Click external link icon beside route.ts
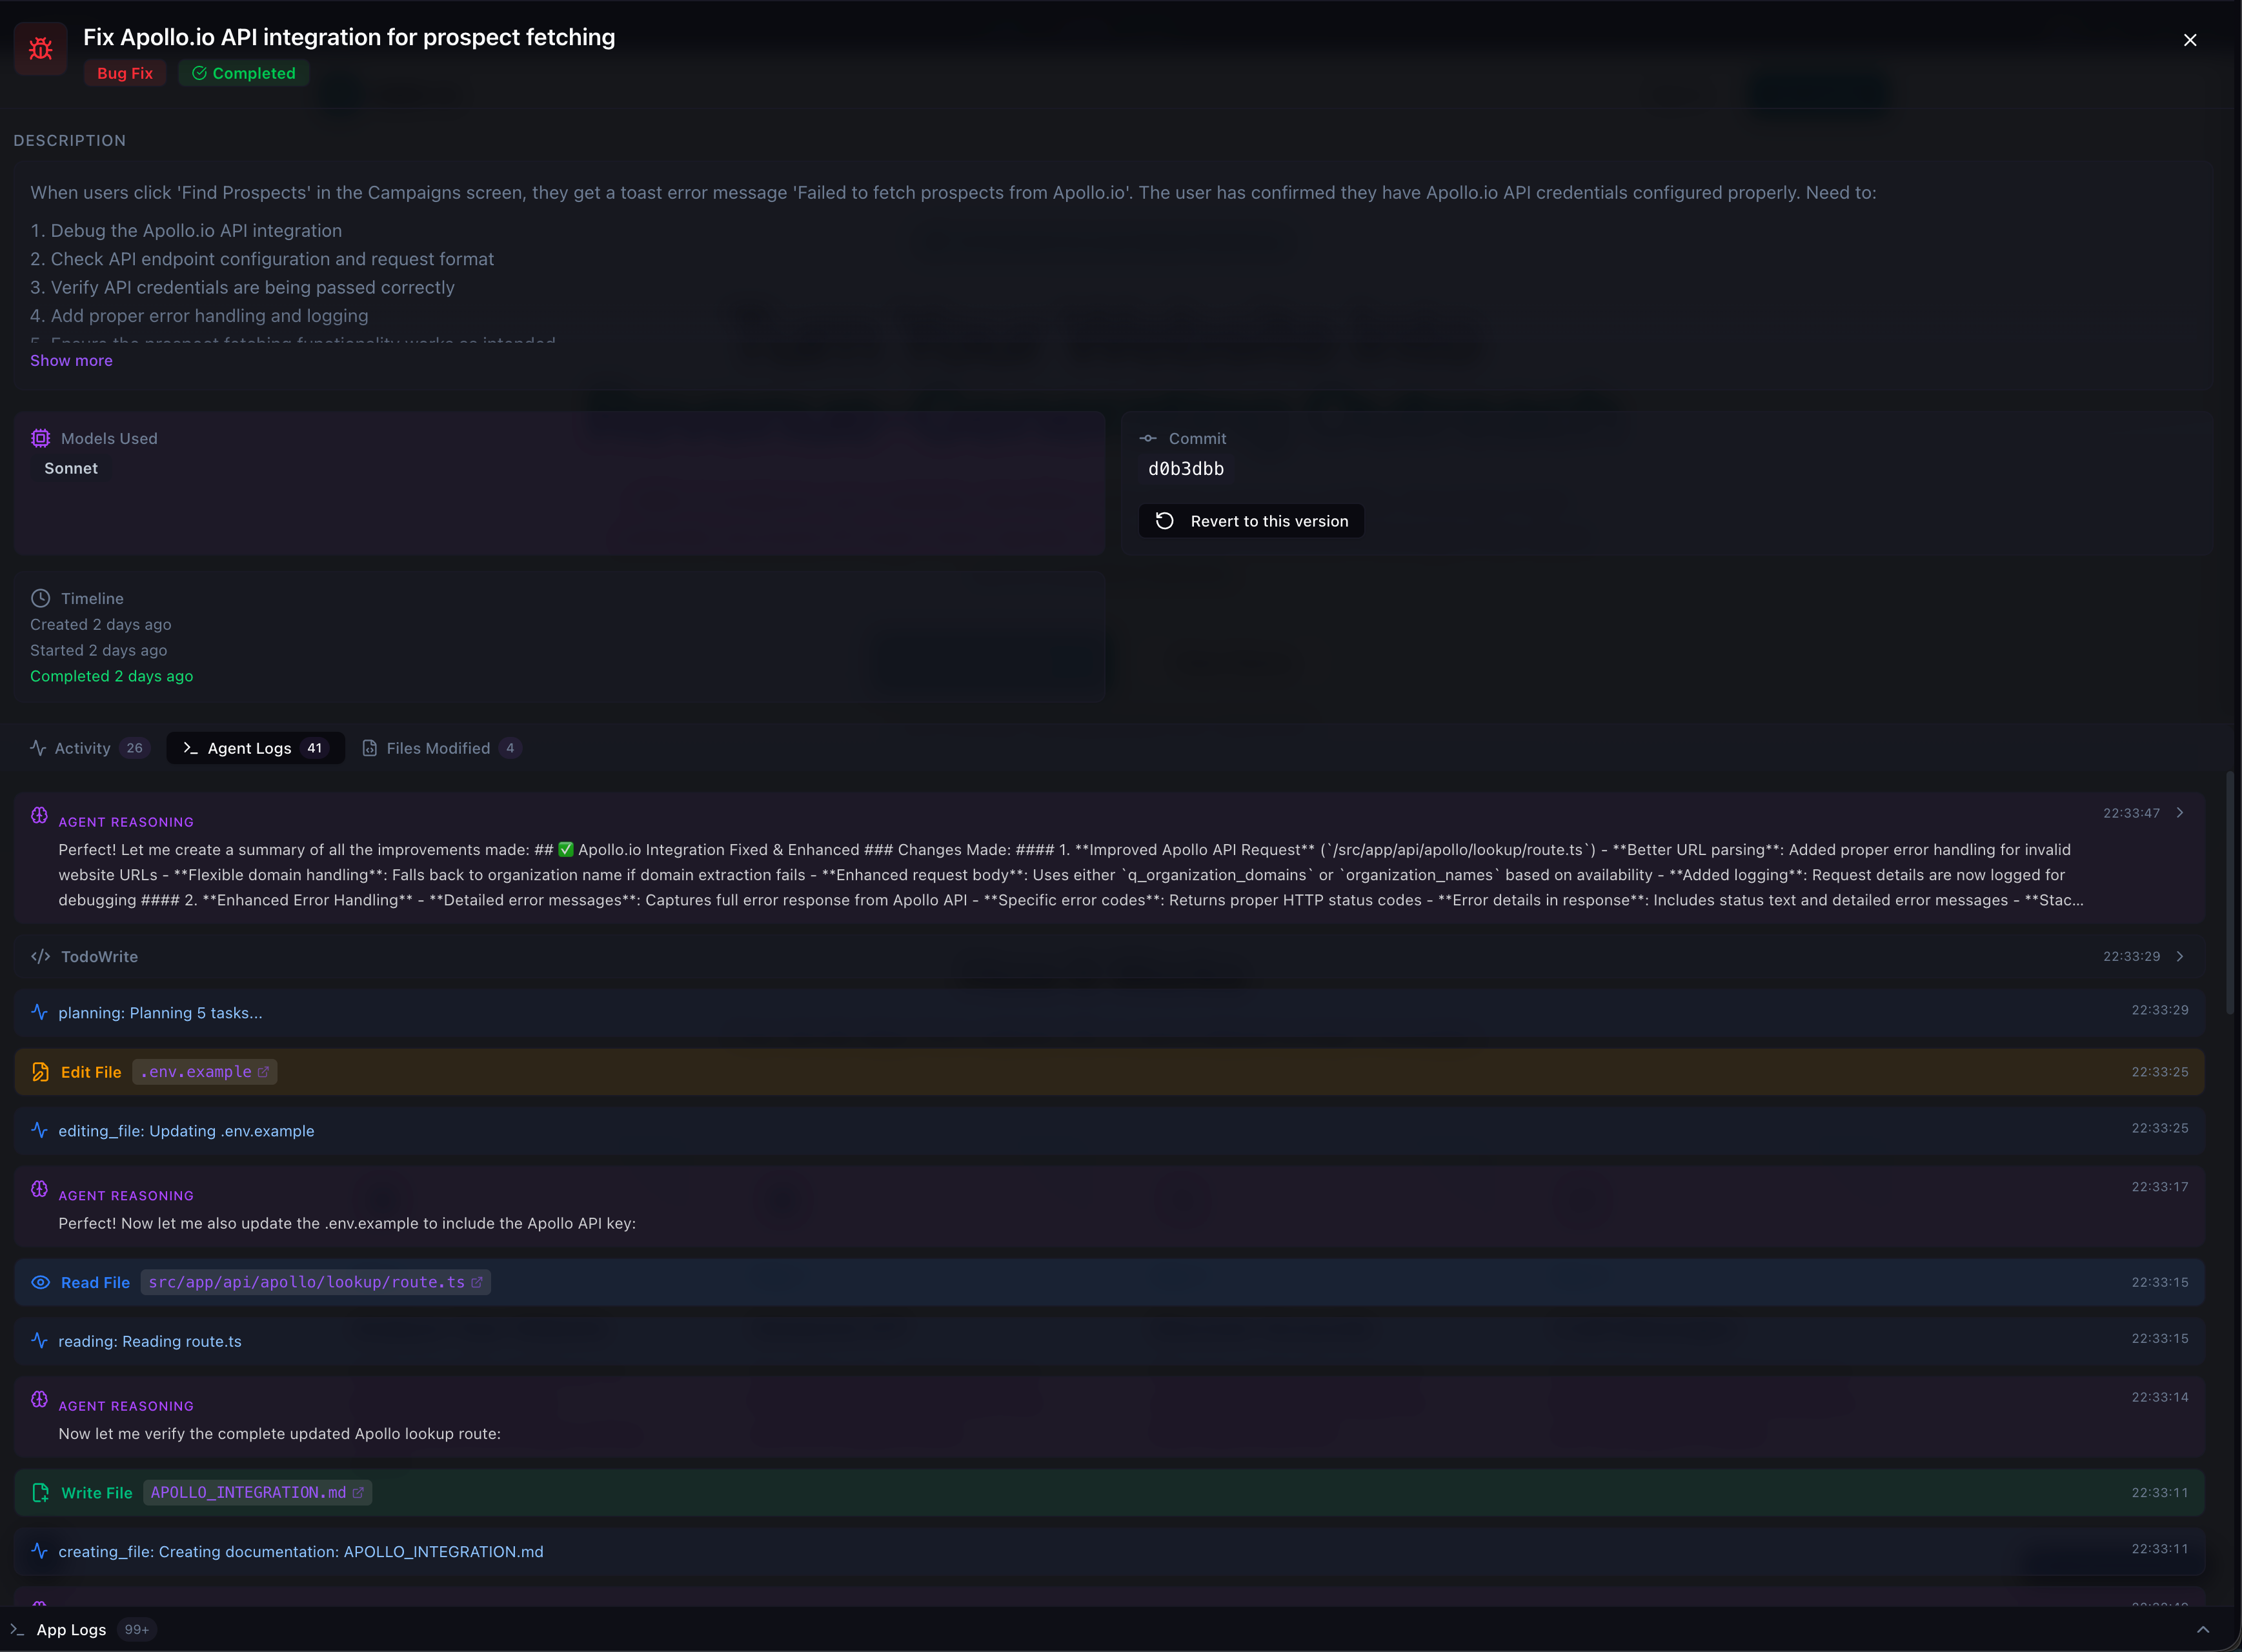Image resolution: width=2242 pixels, height=1652 pixels. click(477, 1282)
